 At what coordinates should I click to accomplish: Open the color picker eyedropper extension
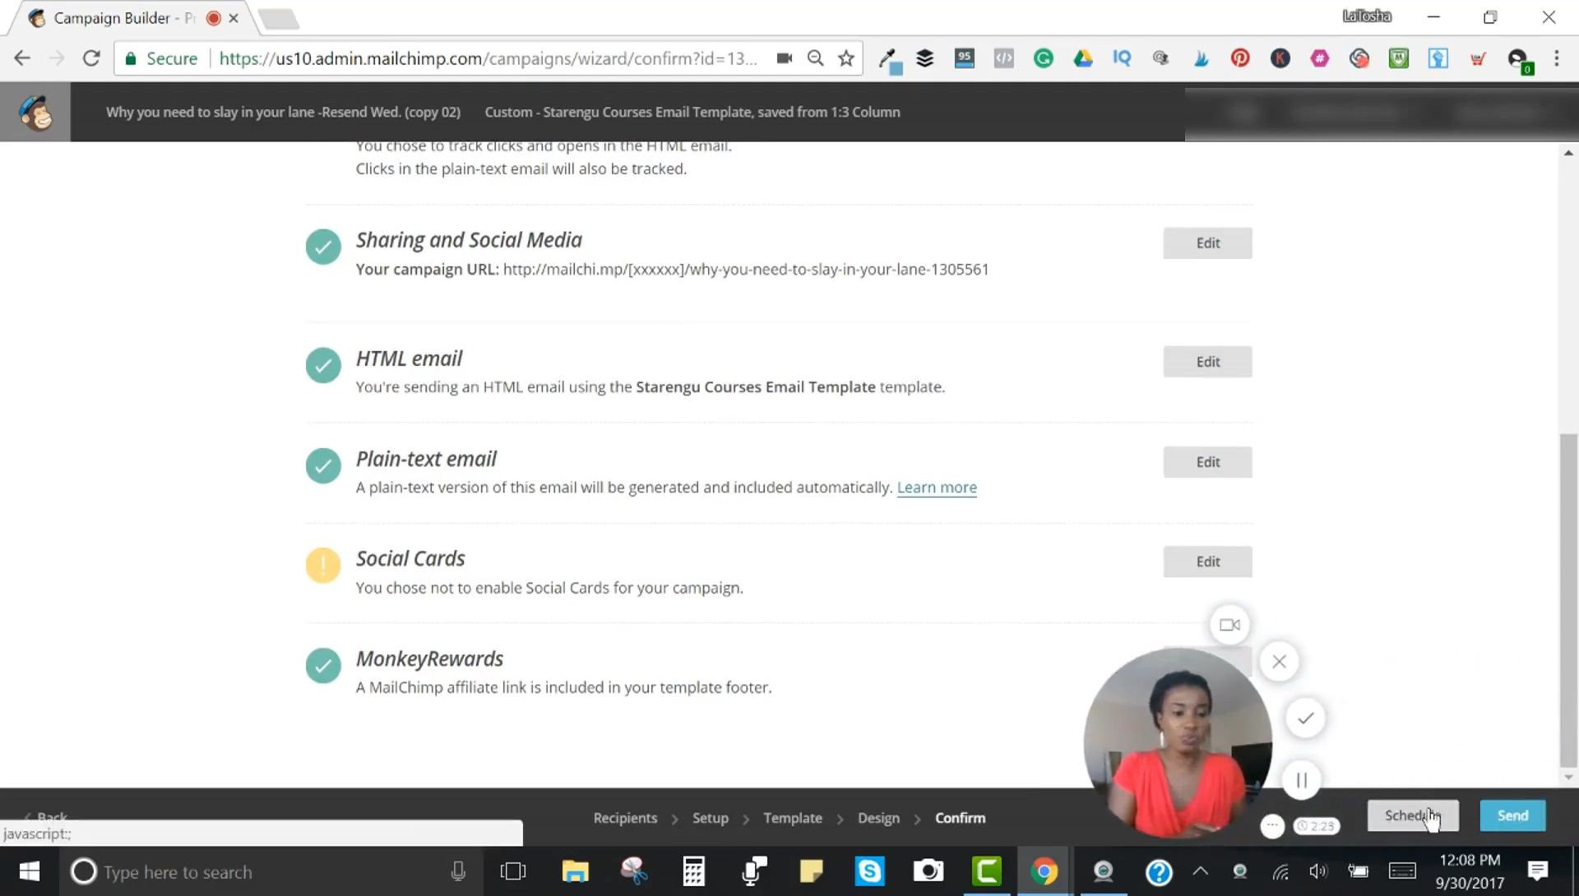[x=888, y=58]
